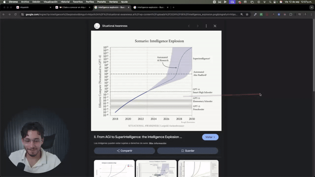Open the Historial menu

[65, 2]
